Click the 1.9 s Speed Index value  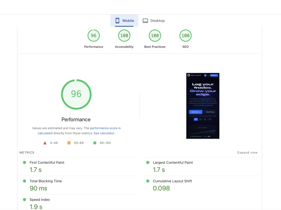point(36,207)
